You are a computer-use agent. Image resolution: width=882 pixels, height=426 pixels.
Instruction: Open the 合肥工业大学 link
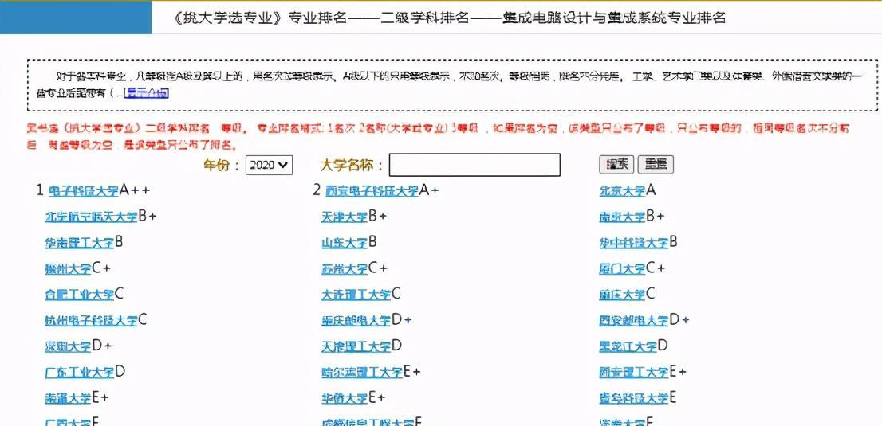[79, 295]
